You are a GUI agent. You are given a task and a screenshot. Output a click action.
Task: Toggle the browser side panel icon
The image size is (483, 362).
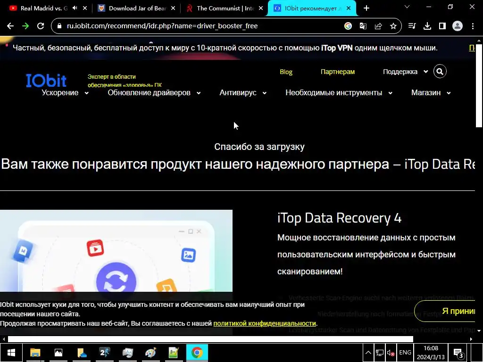[x=442, y=26]
